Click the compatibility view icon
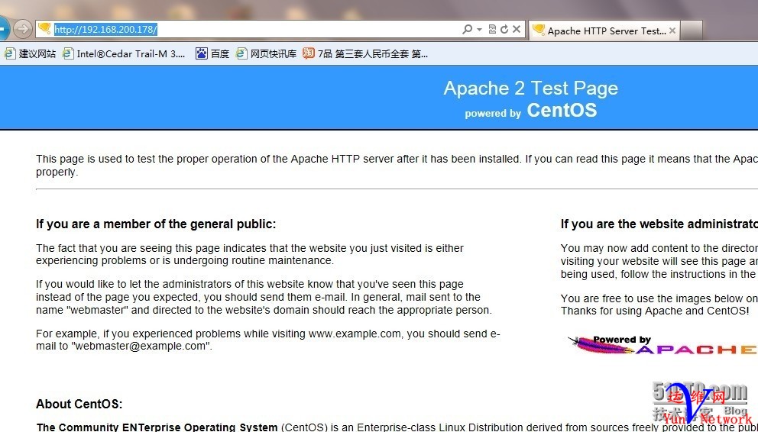 point(492,30)
